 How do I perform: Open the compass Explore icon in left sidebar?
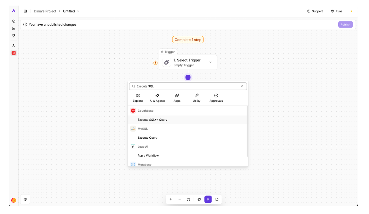point(14,21)
